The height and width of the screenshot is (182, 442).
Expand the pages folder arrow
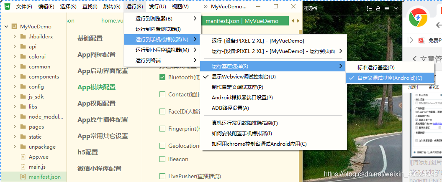click(x=15, y=127)
